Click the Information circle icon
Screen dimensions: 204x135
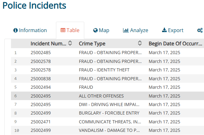tap(15, 31)
